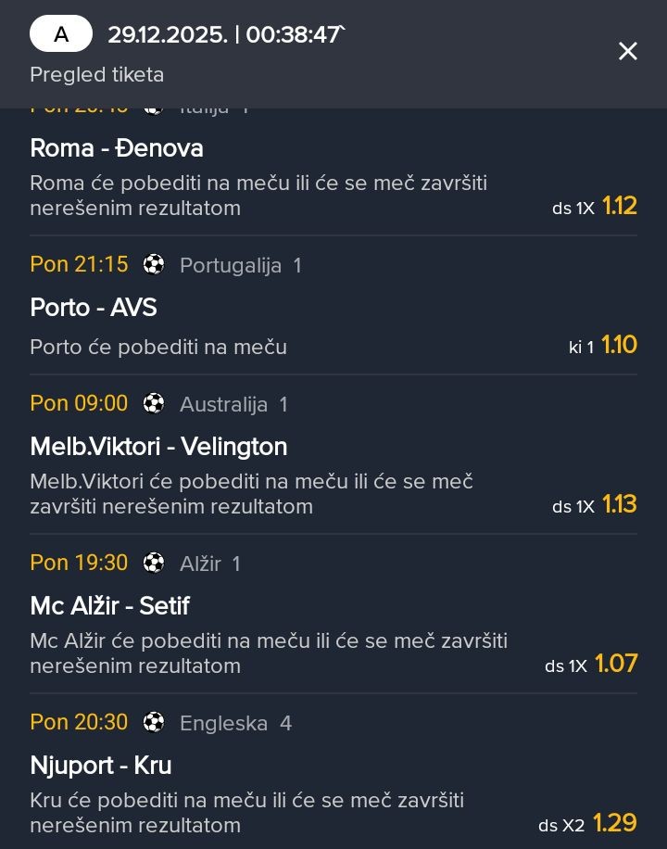Image resolution: width=667 pixels, height=849 pixels.
Task: Click the Portugalija 1 league label
Action: [x=240, y=266]
